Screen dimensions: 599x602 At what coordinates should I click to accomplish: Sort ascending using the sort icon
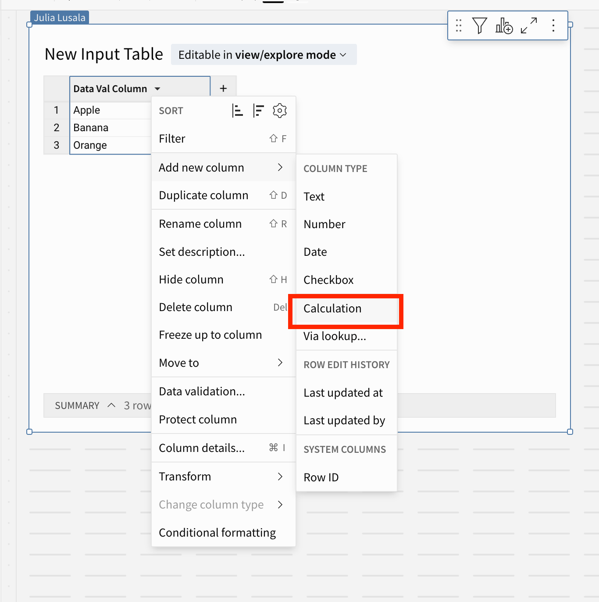tap(237, 111)
